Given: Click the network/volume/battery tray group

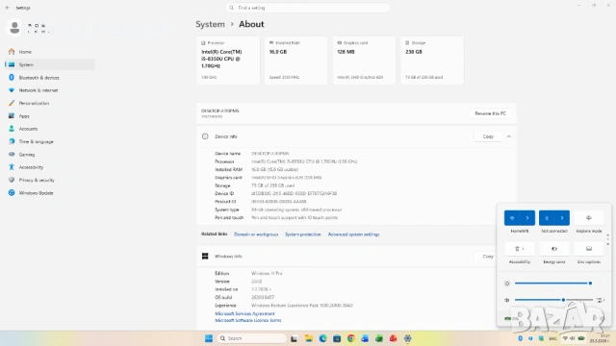Looking at the screenshot, I should coord(574,338).
